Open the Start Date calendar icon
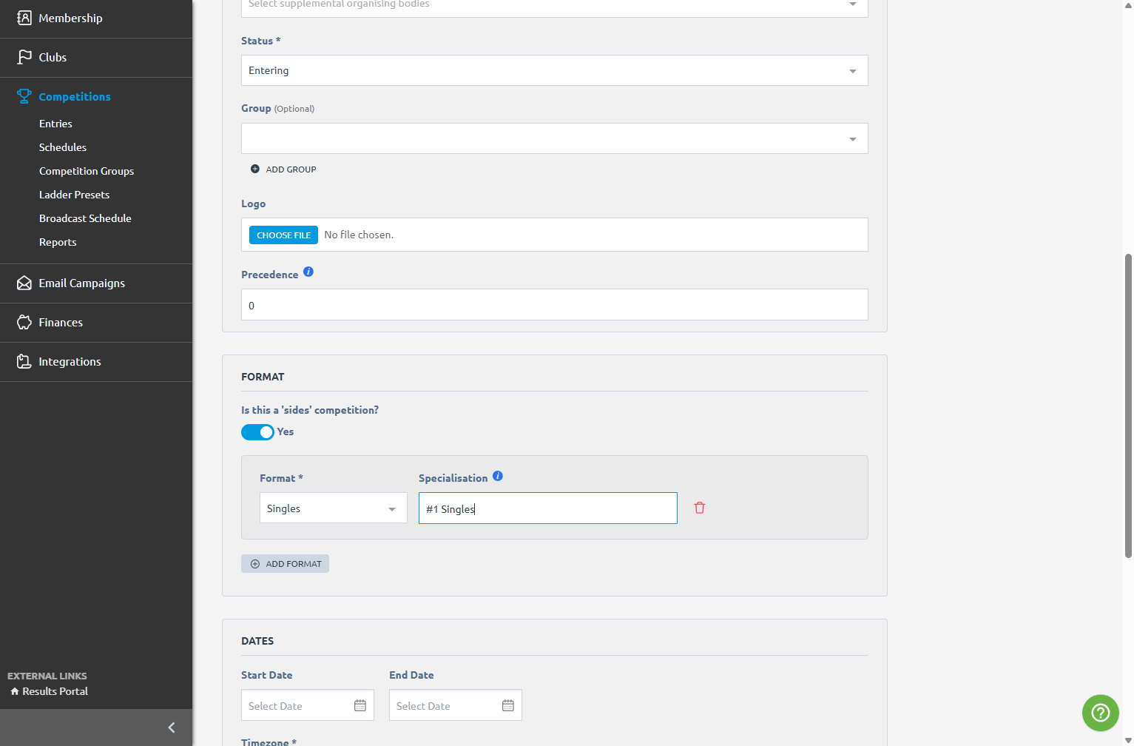 [360, 705]
